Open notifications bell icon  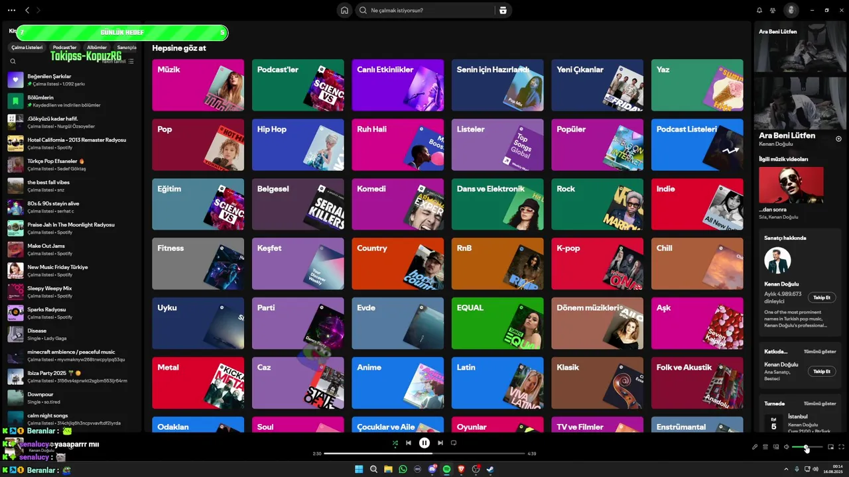coord(759,11)
